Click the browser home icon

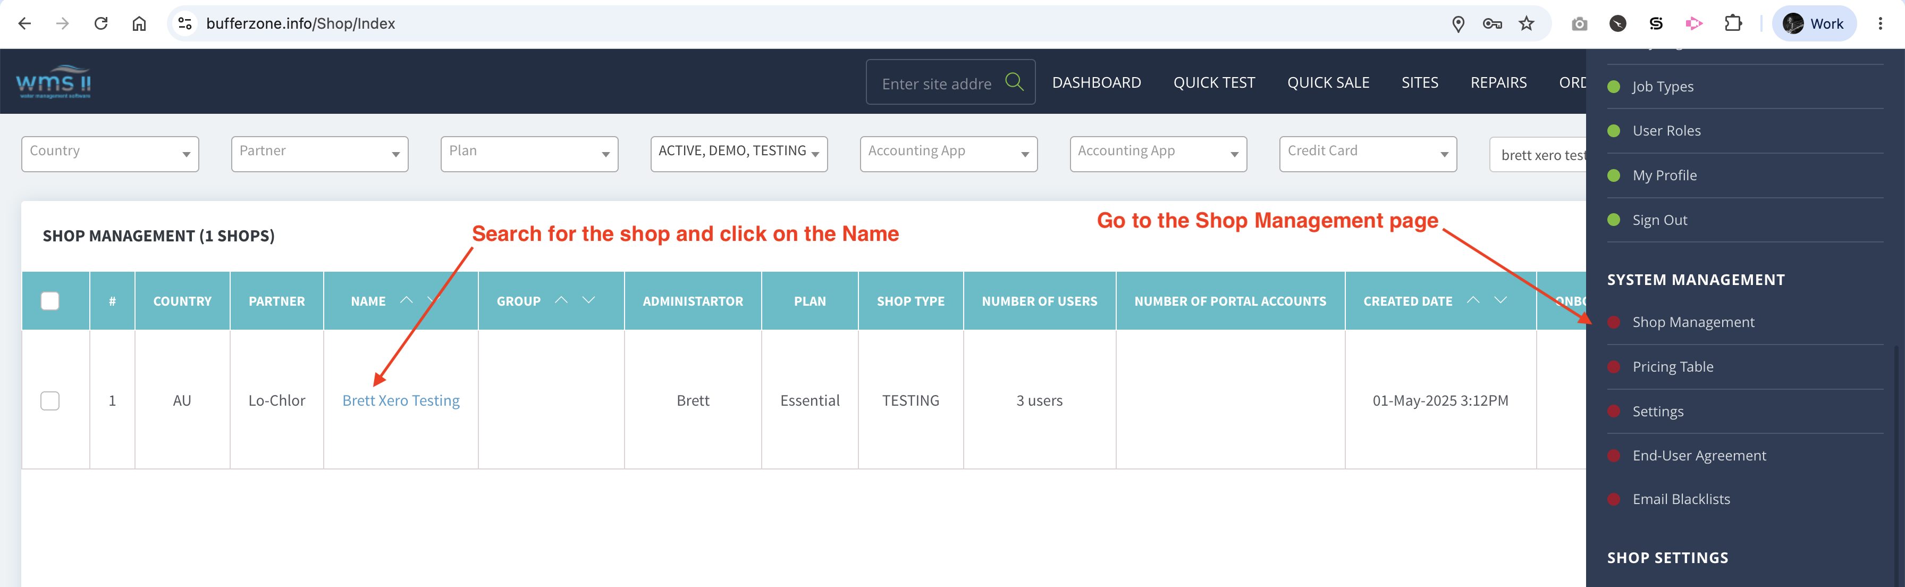click(139, 23)
